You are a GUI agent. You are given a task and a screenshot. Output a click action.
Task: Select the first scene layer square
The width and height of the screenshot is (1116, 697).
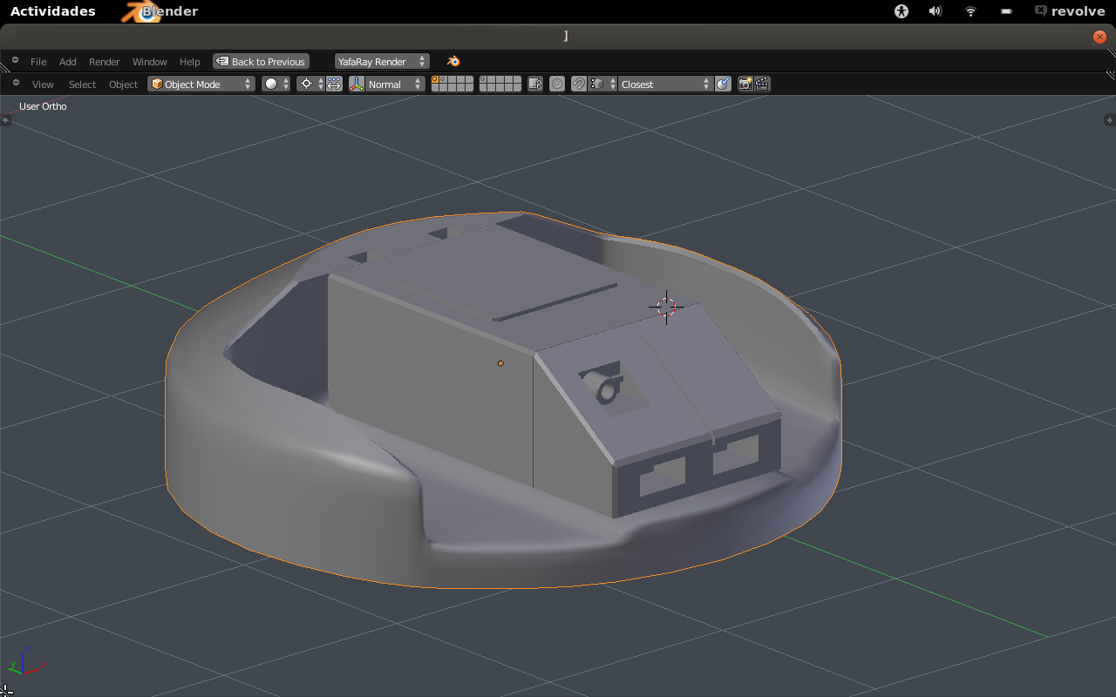pyautogui.click(x=436, y=80)
